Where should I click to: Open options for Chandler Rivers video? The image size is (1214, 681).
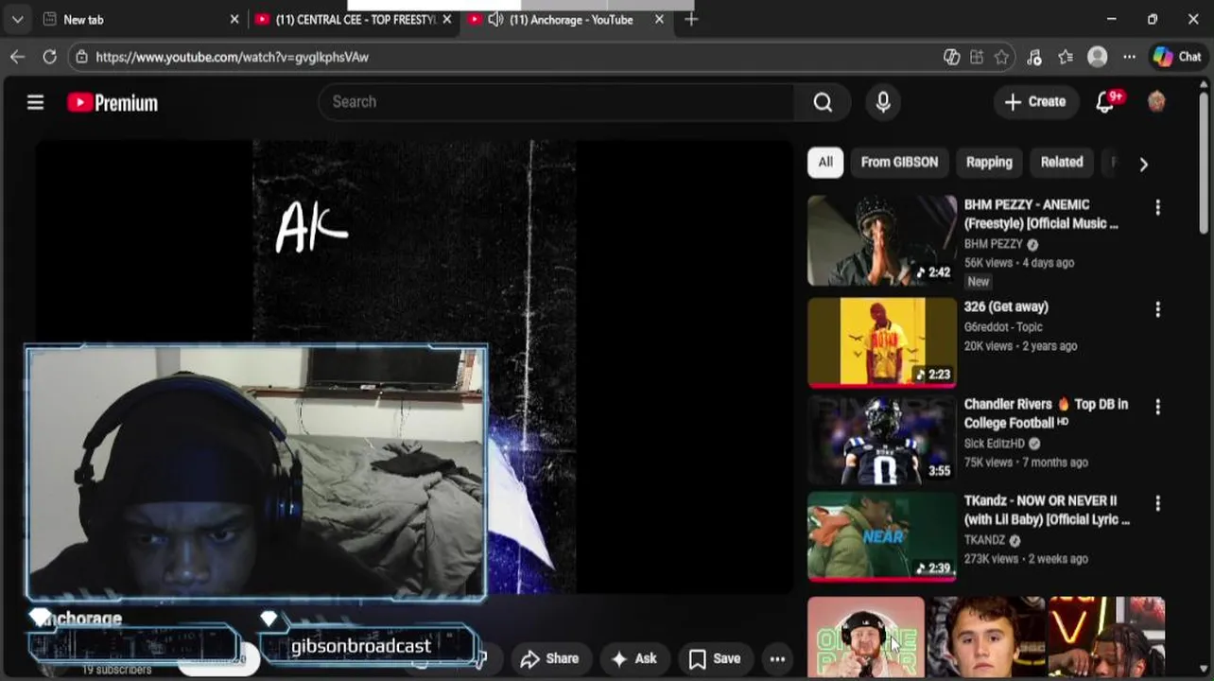pos(1157,407)
